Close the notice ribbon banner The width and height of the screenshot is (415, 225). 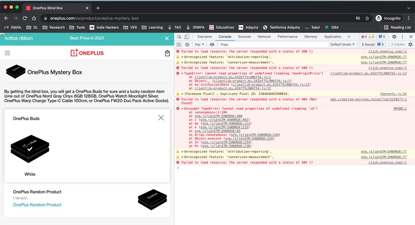click(167, 38)
